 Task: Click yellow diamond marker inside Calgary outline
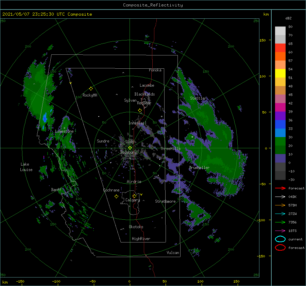(134, 196)
